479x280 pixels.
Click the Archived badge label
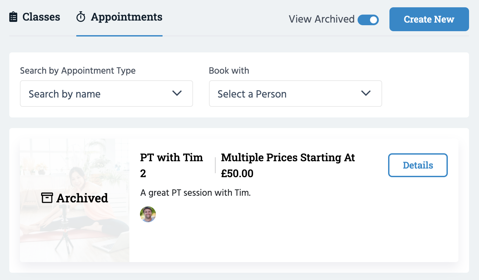(82, 198)
